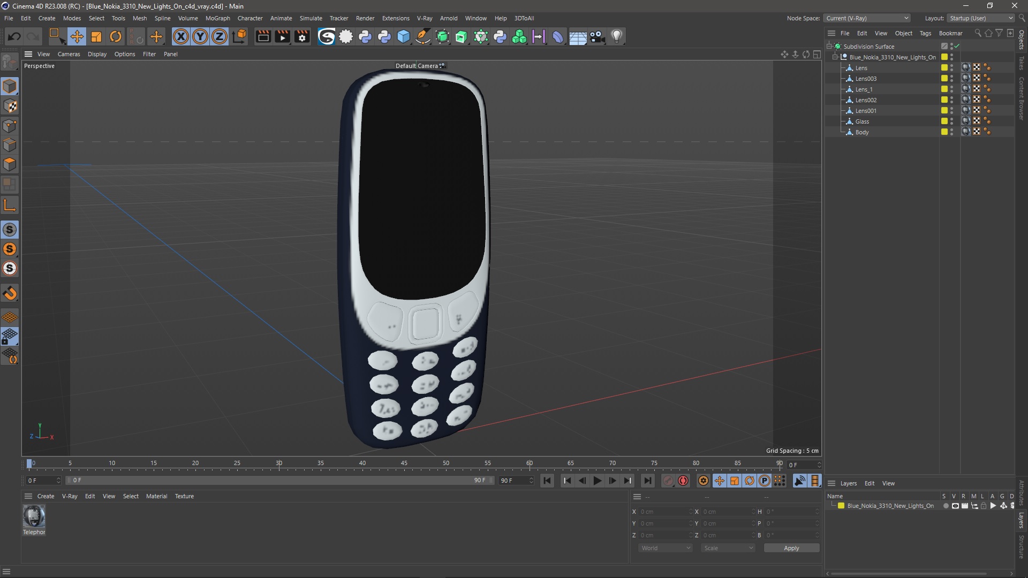Image resolution: width=1028 pixels, height=578 pixels.
Task: Click yellow layer swatch of Body
Action: 944,132
